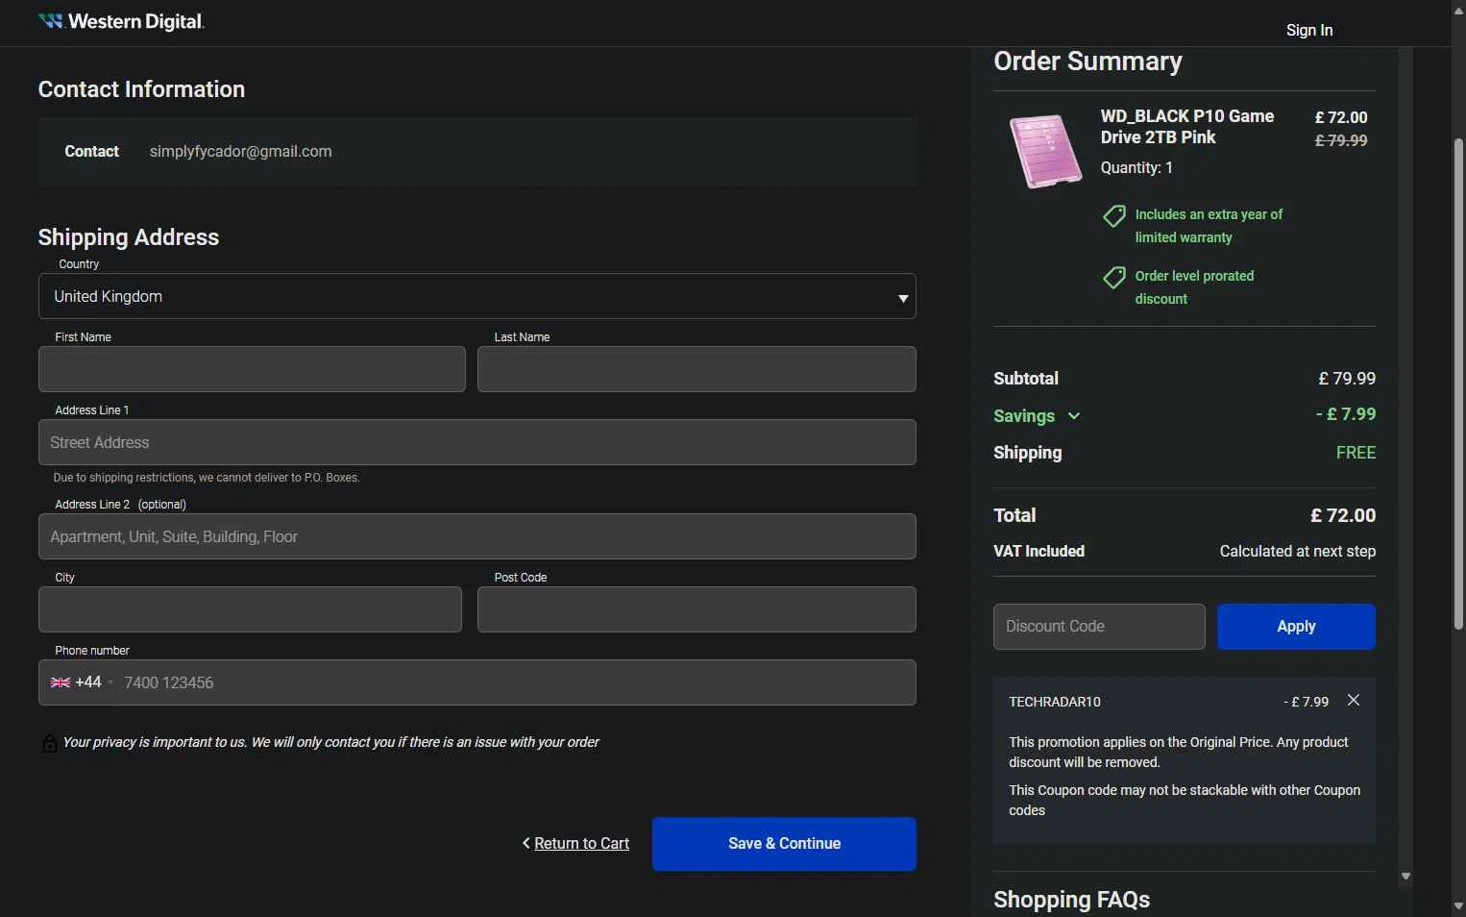Focus the Last Name field

696,369
